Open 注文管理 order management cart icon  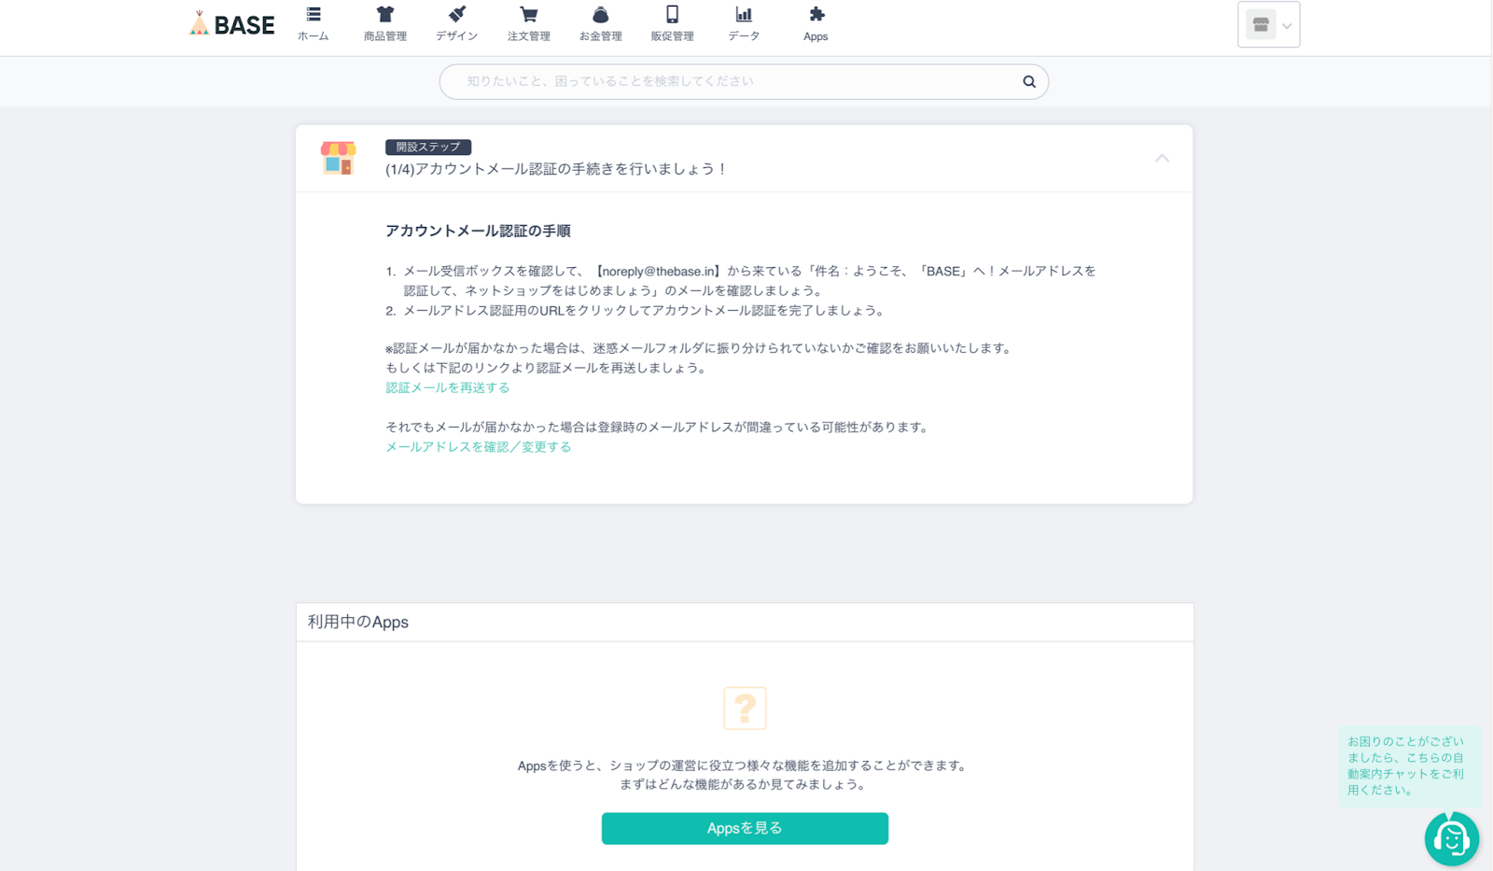(529, 15)
